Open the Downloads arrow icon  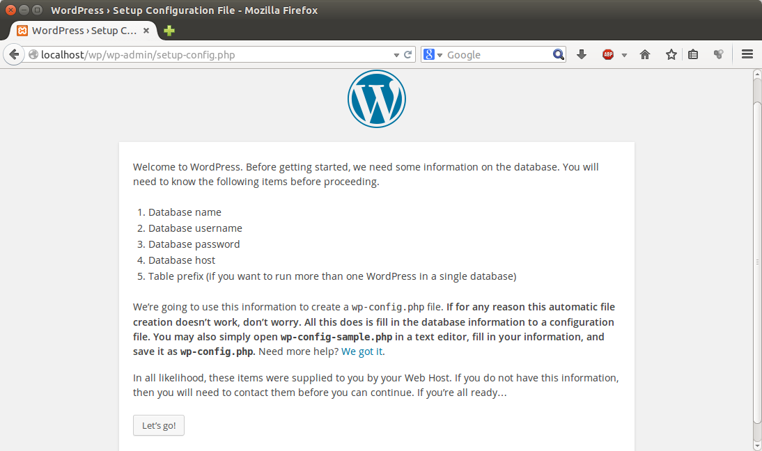click(x=582, y=54)
